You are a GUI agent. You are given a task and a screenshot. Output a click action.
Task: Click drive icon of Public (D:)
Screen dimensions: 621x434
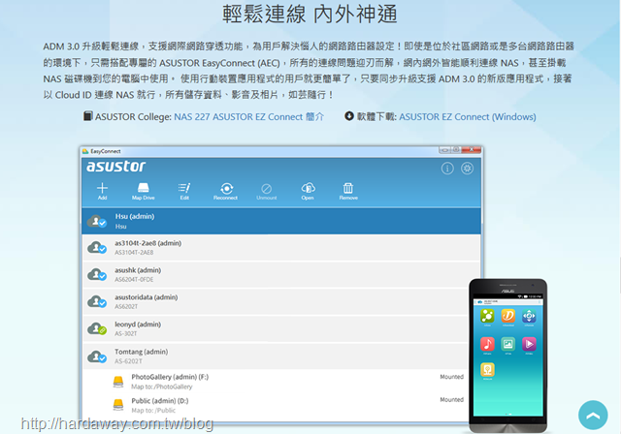tap(118, 405)
